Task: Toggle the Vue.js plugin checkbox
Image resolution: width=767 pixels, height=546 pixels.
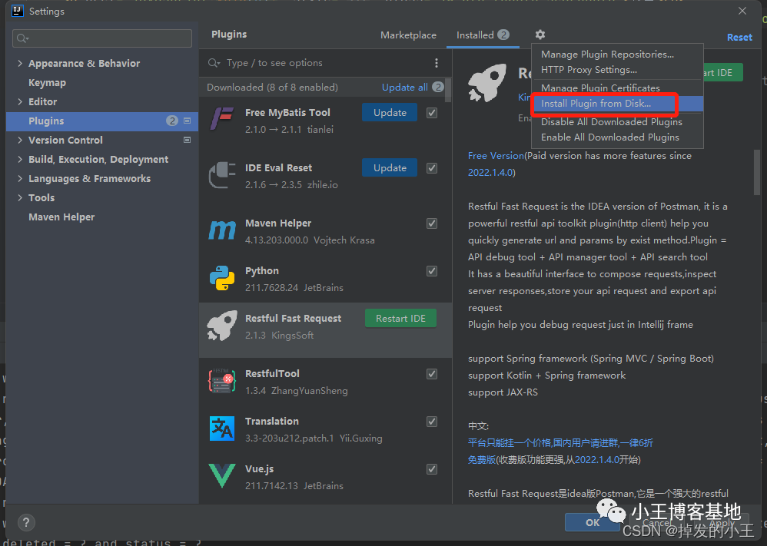Action: pyautogui.click(x=432, y=469)
